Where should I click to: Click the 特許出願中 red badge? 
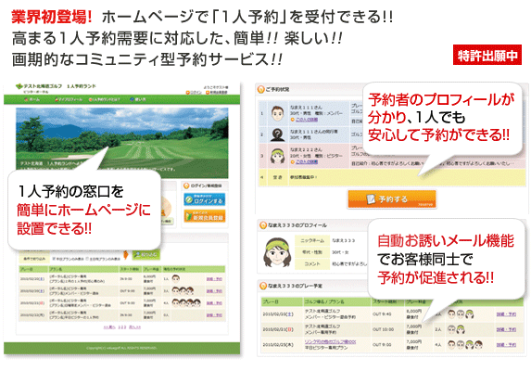[x=487, y=56]
